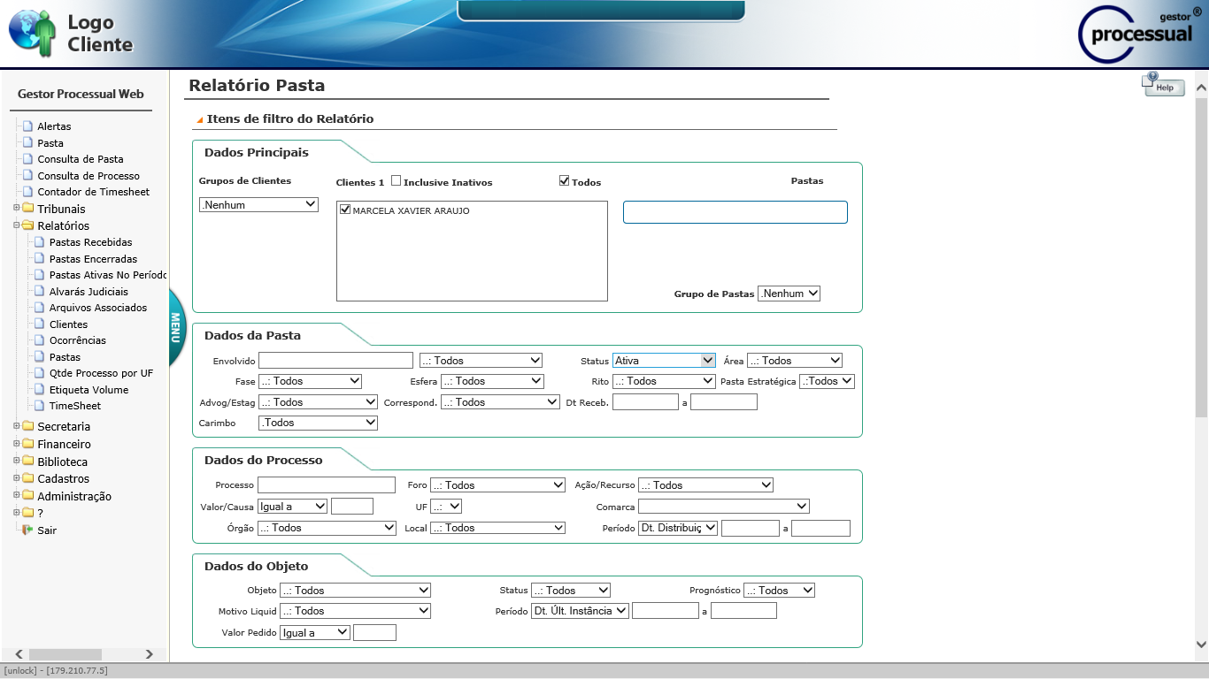Click the sidebar horizontal scrollbar thumb
1209x679 pixels.
click(67, 654)
